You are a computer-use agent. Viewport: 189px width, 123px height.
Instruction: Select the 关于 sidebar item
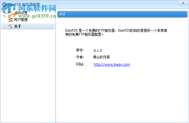tap(28, 26)
